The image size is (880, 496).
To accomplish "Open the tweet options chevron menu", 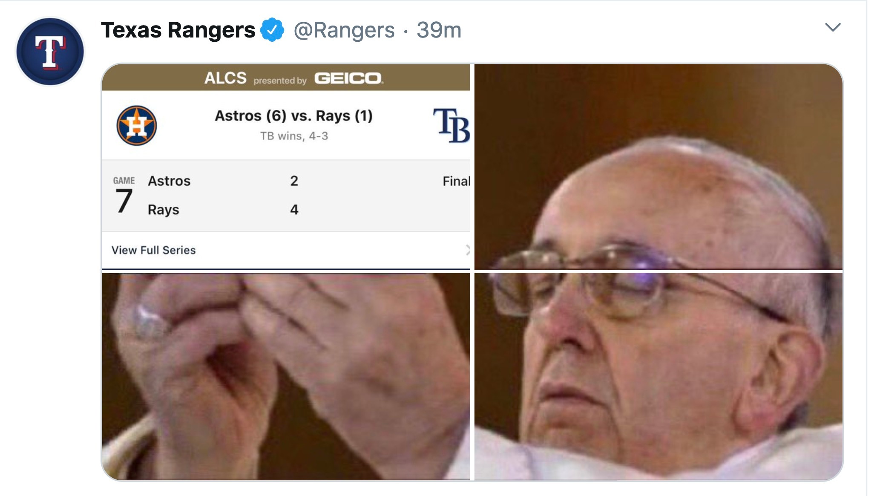I will [833, 28].
